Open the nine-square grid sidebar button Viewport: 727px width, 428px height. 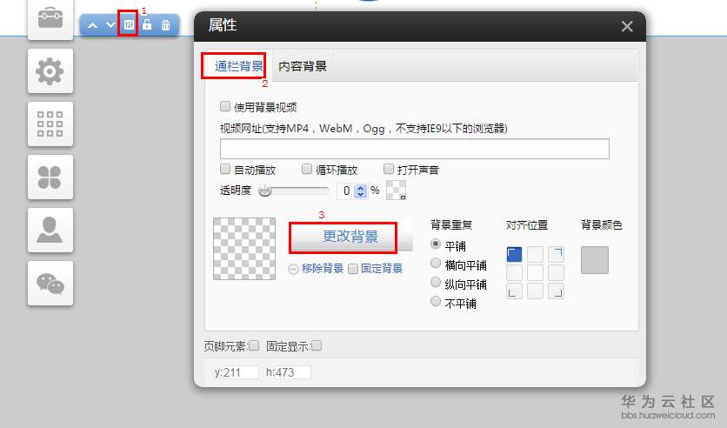(x=50, y=124)
